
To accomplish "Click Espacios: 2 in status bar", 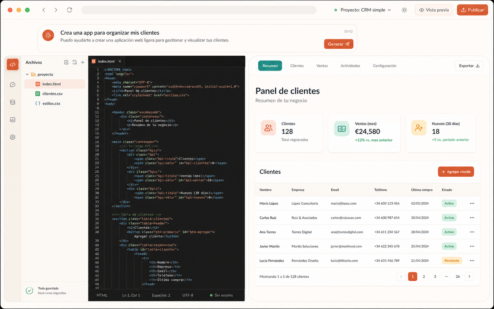I will [161, 295].
